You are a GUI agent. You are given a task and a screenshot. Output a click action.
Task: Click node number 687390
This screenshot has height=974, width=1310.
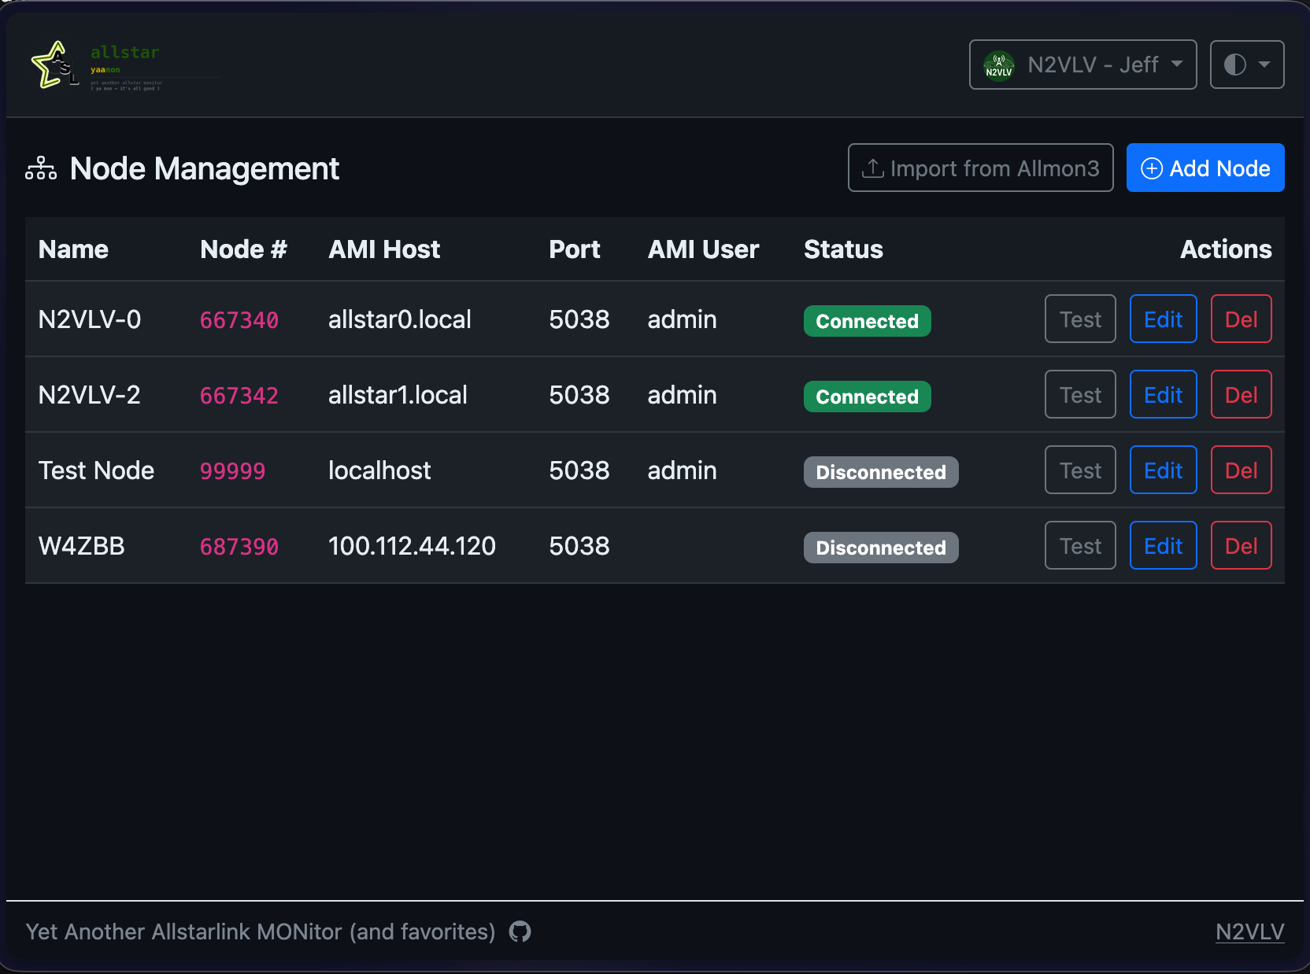coord(239,547)
